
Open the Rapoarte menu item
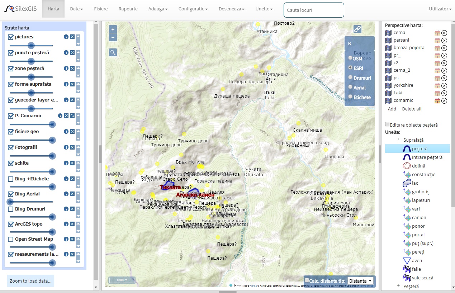(x=128, y=9)
